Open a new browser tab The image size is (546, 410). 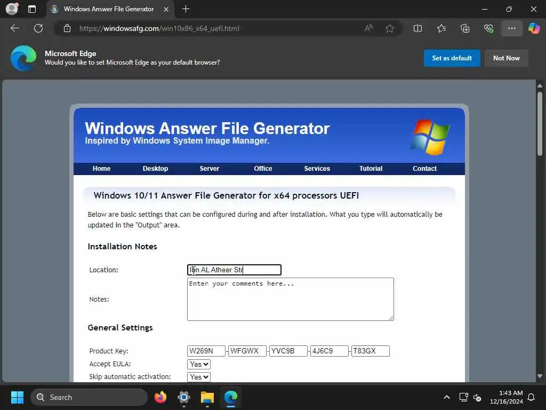click(x=186, y=9)
